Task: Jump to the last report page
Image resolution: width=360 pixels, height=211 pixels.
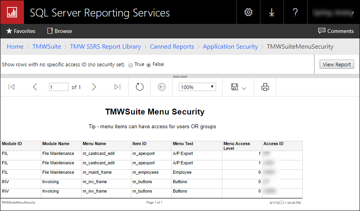Action: [x=117, y=87]
